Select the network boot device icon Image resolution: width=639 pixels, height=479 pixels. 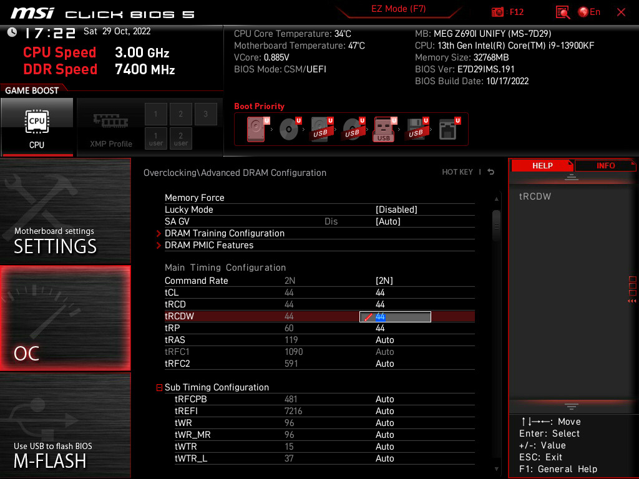449,129
